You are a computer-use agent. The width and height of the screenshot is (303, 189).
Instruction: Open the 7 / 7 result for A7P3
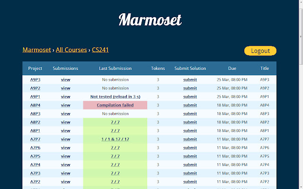(x=115, y=173)
